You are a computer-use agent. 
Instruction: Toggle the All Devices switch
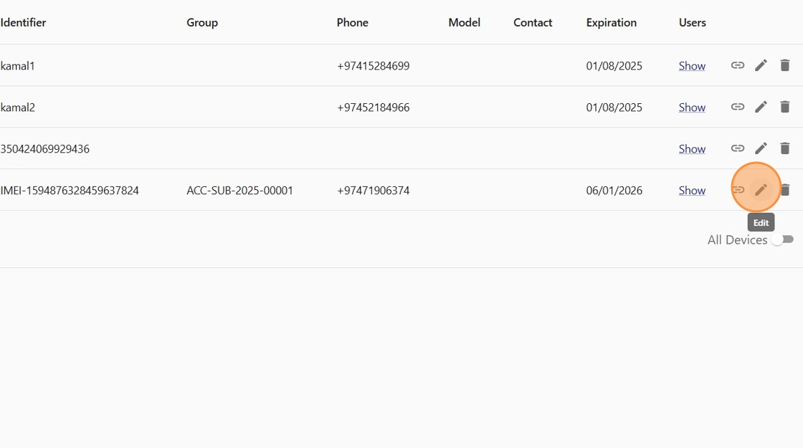[782, 239]
